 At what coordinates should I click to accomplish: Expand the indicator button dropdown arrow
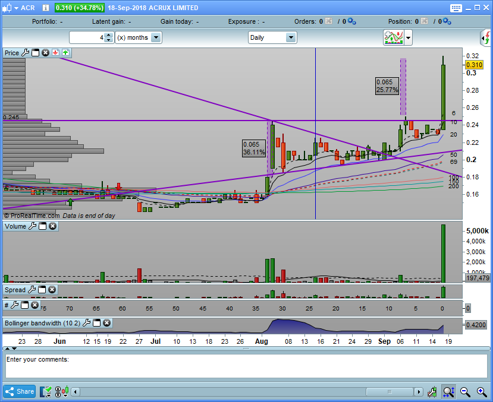click(408, 37)
